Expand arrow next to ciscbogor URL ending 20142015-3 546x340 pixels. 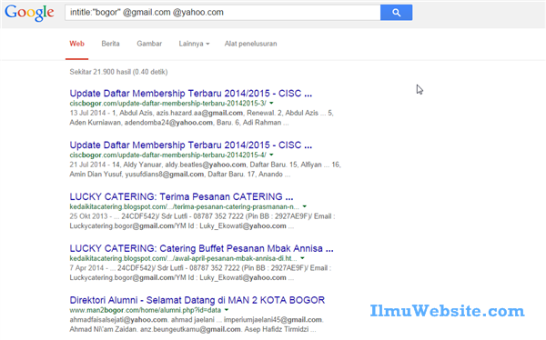pyautogui.click(x=271, y=104)
